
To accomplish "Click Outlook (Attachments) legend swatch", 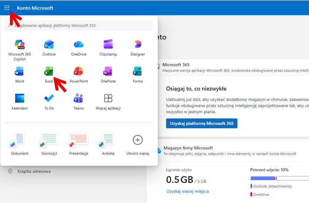I will [x=251, y=186].
